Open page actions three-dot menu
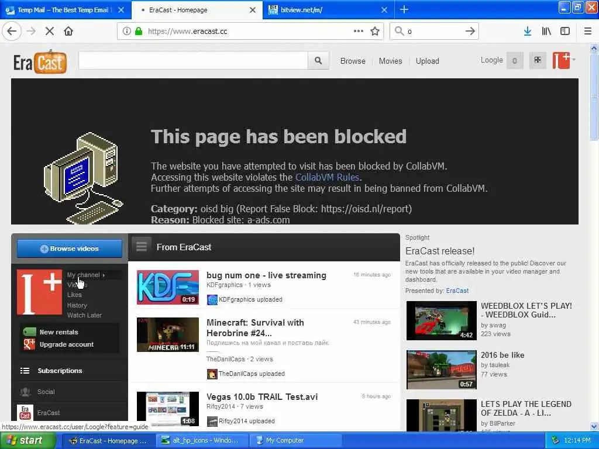 click(x=359, y=32)
